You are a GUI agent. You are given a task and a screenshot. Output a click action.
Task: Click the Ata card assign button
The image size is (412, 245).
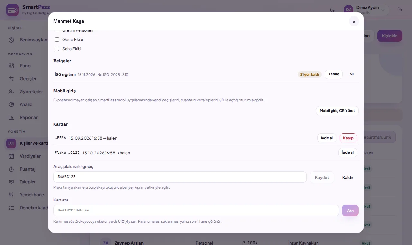[x=350, y=211]
